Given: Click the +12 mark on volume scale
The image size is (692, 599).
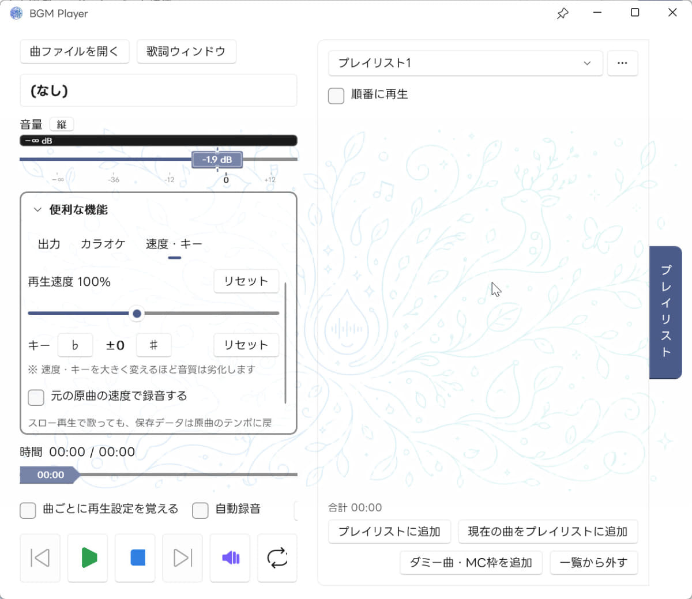Looking at the screenshot, I should pos(270,180).
